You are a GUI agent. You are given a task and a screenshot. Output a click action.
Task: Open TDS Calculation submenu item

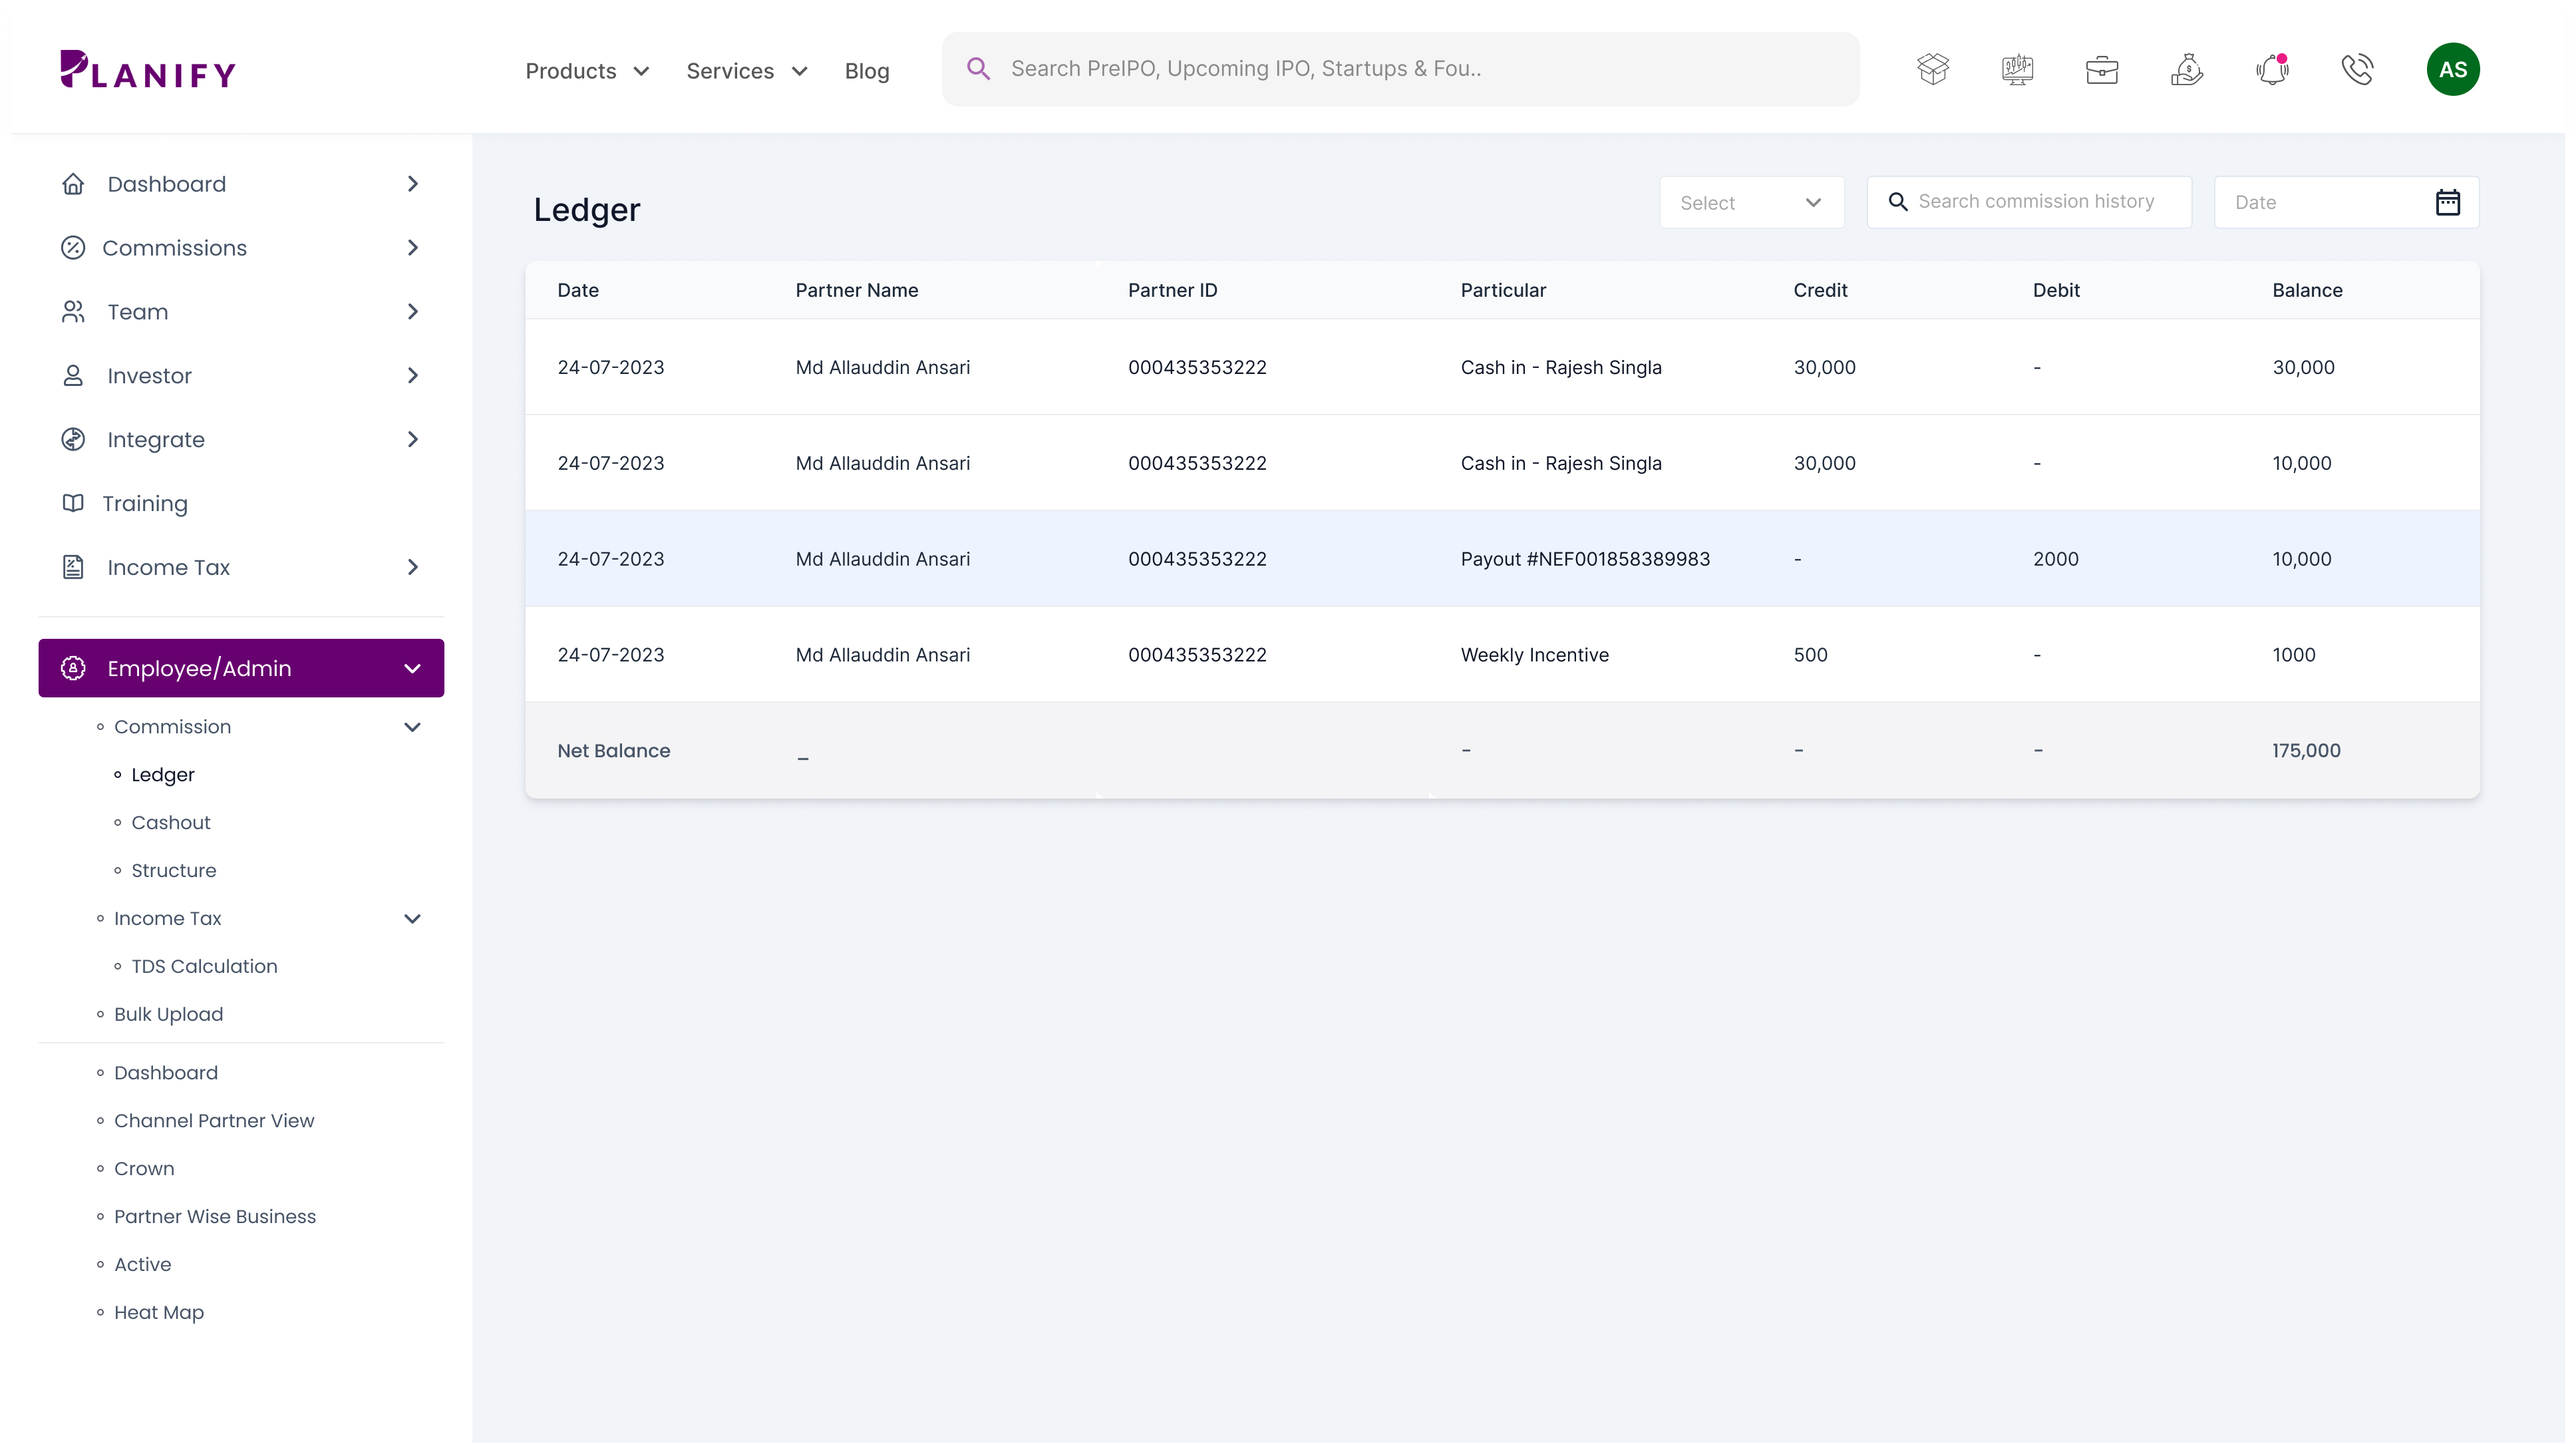205,966
